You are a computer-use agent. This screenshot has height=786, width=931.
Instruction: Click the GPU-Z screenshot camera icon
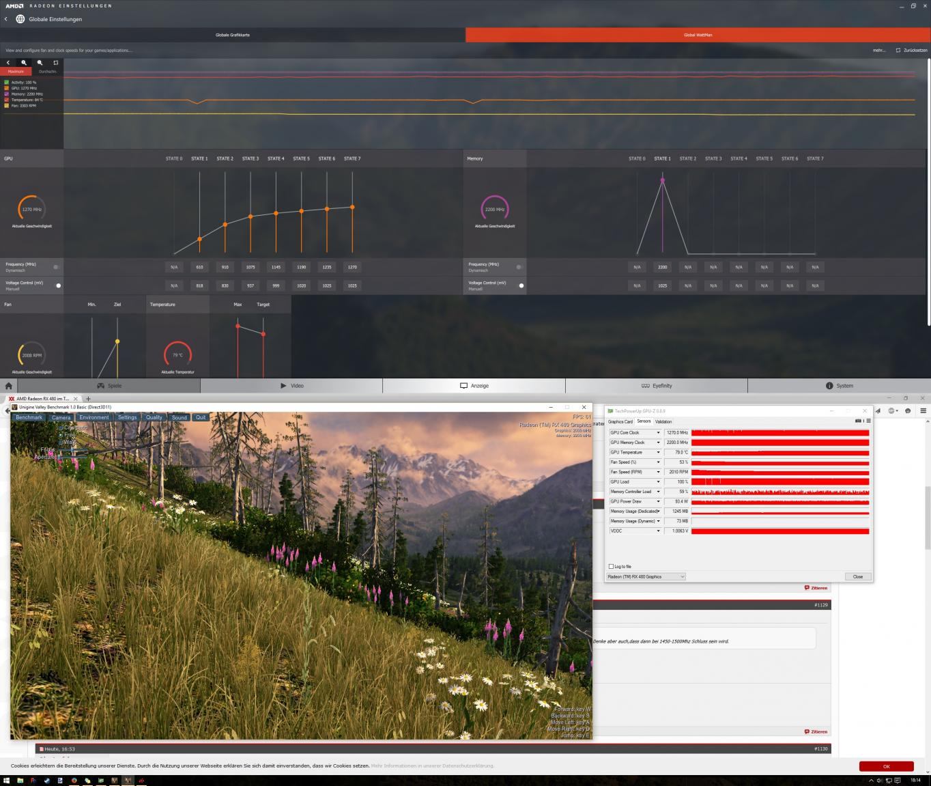(858, 421)
